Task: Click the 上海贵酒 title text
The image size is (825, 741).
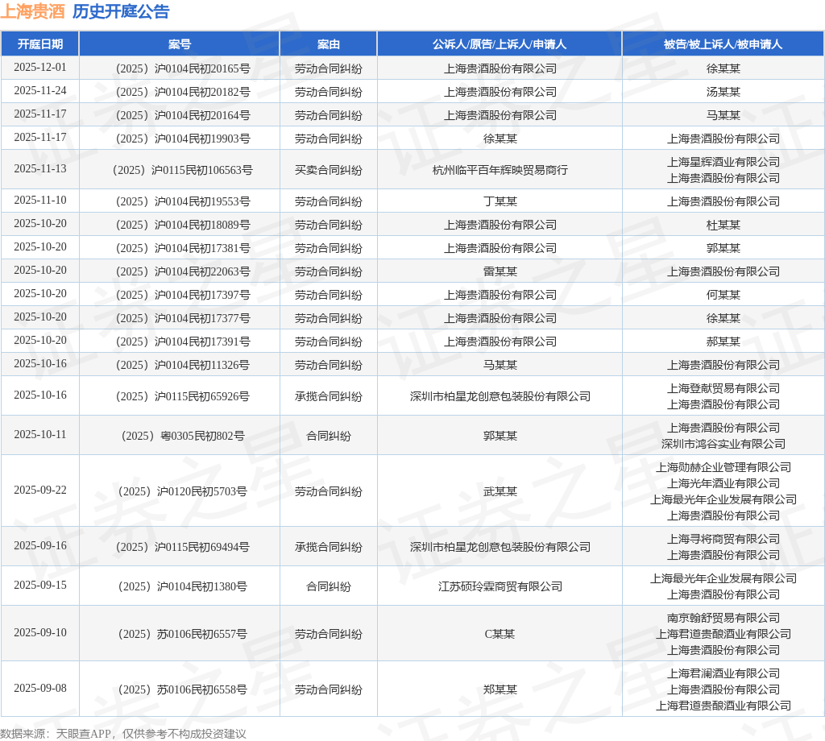Action: tap(32, 11)
